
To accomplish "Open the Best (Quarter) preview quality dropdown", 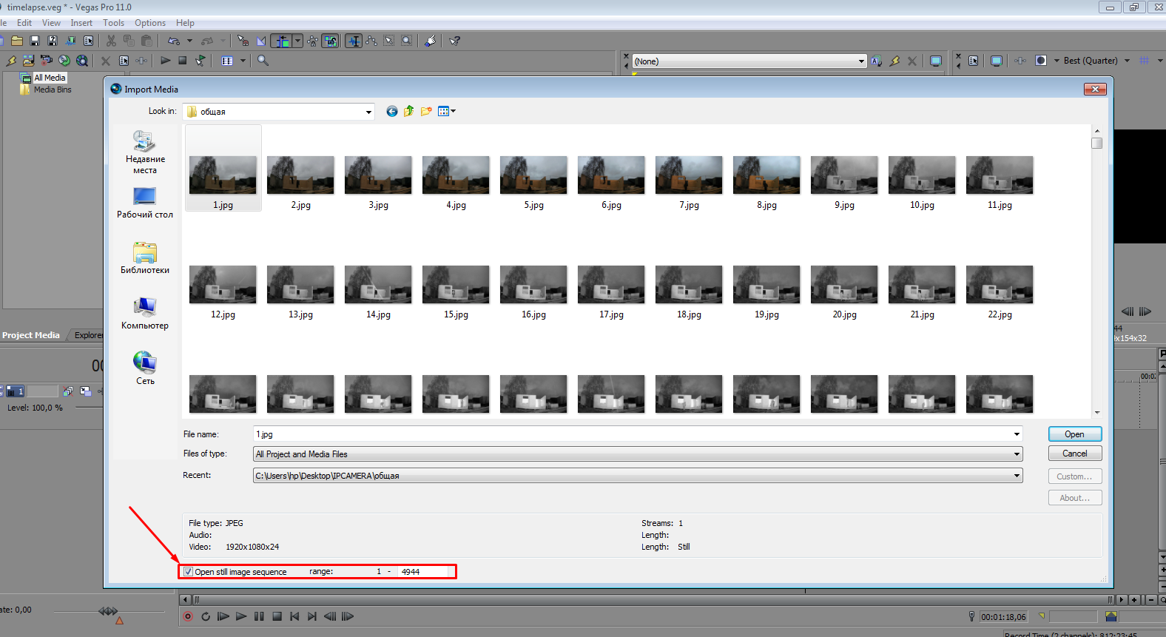I will click(1127, 61).
